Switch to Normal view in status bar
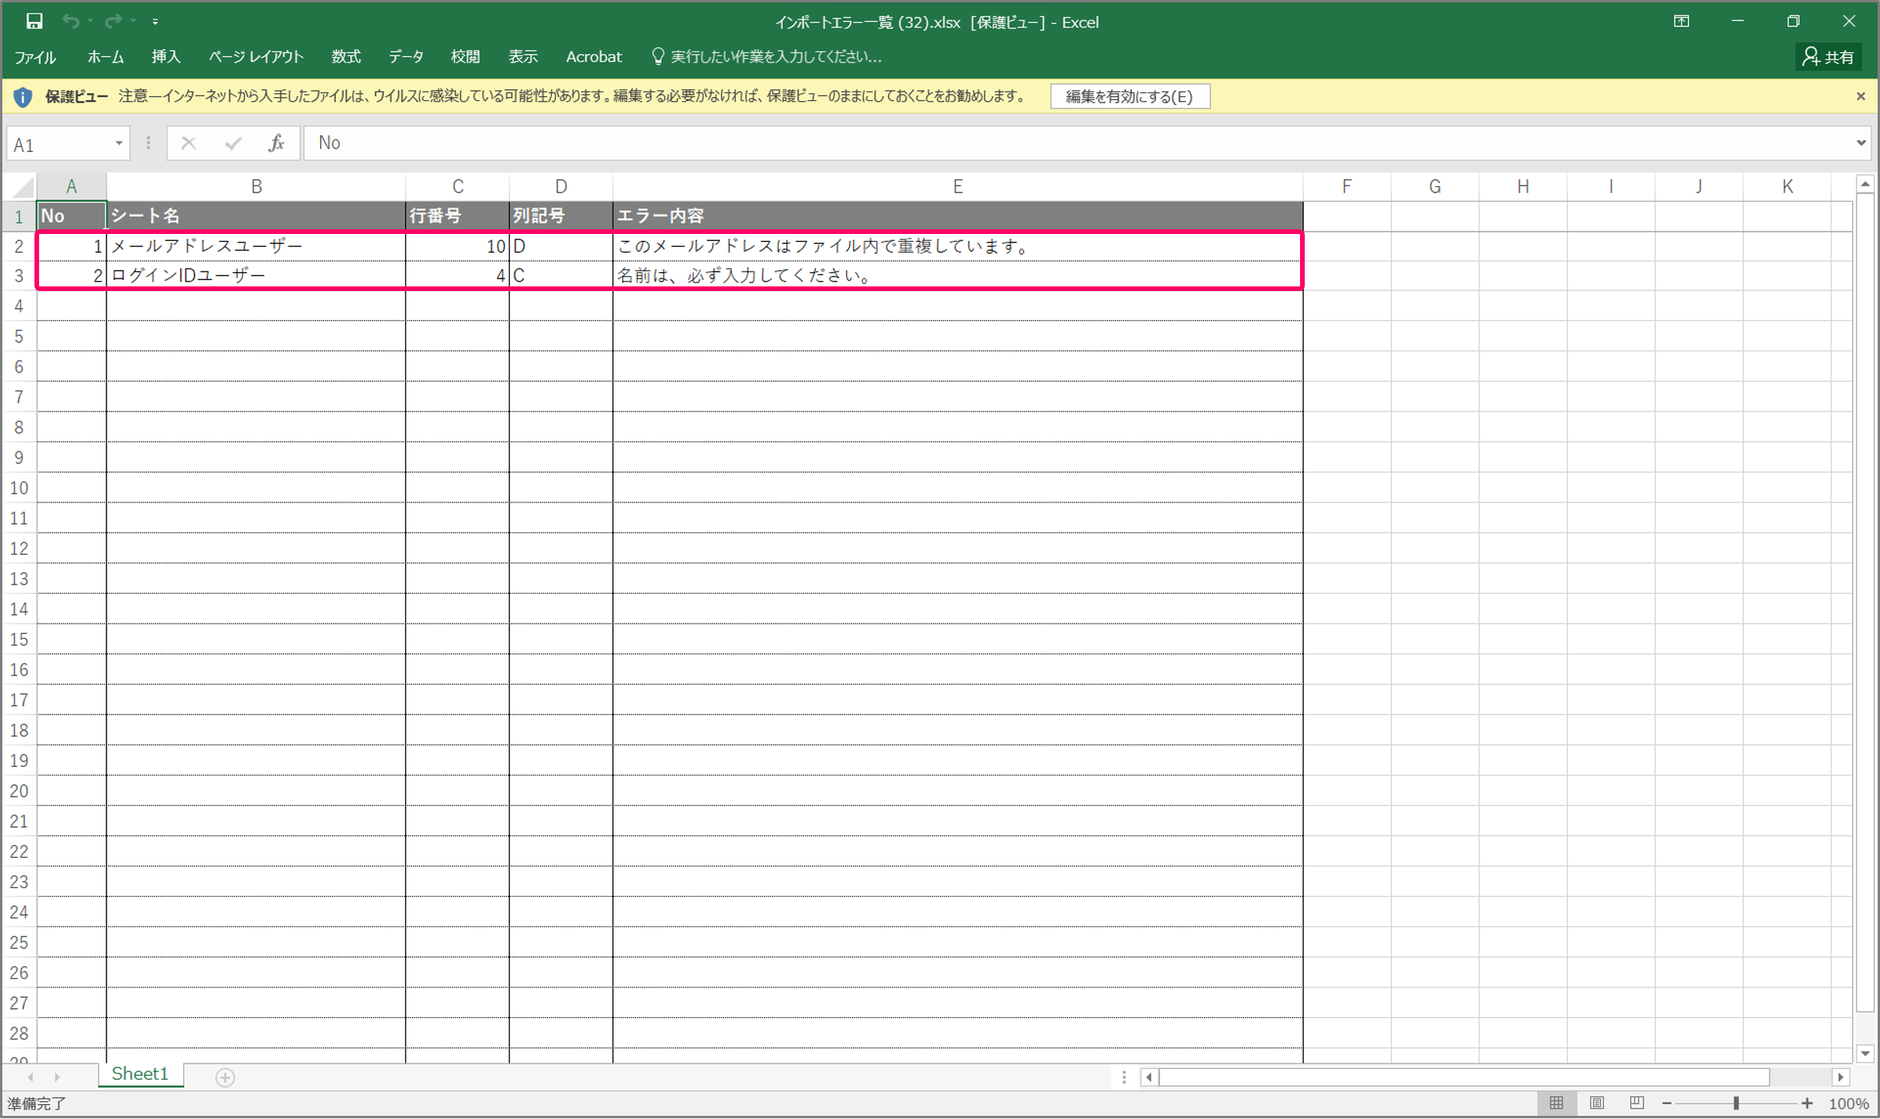Image resolution: width=1880 pixels, height=1119 pixels. pos(1556,1103)
